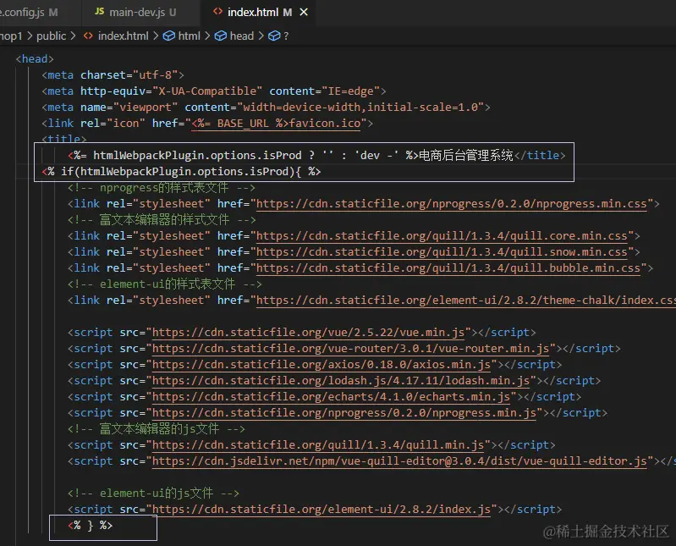Click the 富文本编辑器的样式文件 comment
The height and width of the screenshot is (546, 676).
(162, 220)
